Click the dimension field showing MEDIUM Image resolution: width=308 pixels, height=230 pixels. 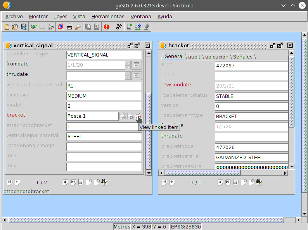coord(104,96)
